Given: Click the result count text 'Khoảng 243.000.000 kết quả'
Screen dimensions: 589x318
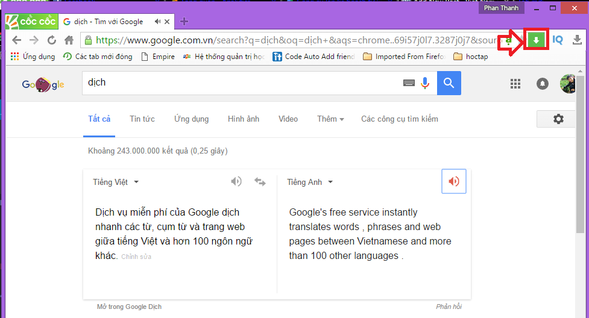Looking at the screenshot, I should (138, 151).
